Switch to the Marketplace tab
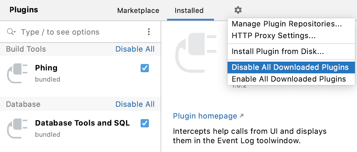Image resolution: width=357 pixels, height=152 pixels. [x=138, y=11]
